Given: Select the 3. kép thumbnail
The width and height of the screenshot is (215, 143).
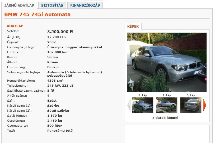Looking at the screenshot, I should pos(191,105).
